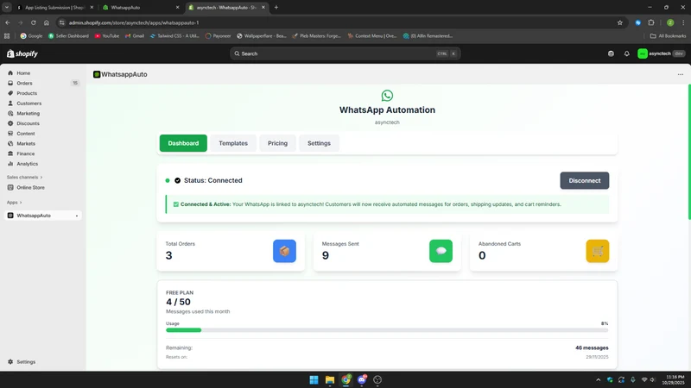Click the WhatsApp logo icon
The height and width of the screenshot is (388, 691).
point(387,96)
